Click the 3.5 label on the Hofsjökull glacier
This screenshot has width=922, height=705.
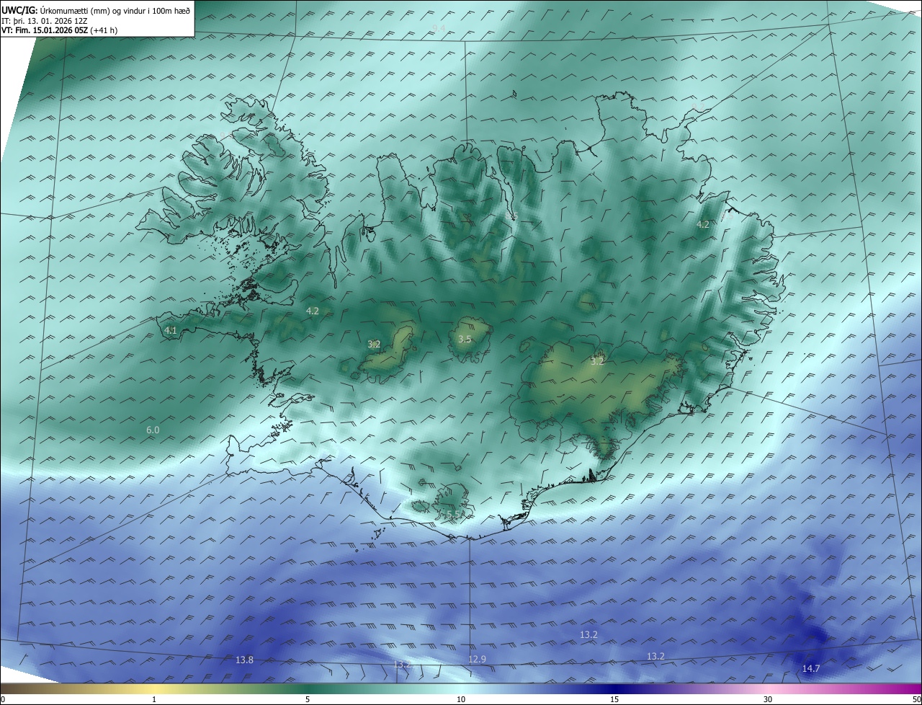(x=465, y=340)
